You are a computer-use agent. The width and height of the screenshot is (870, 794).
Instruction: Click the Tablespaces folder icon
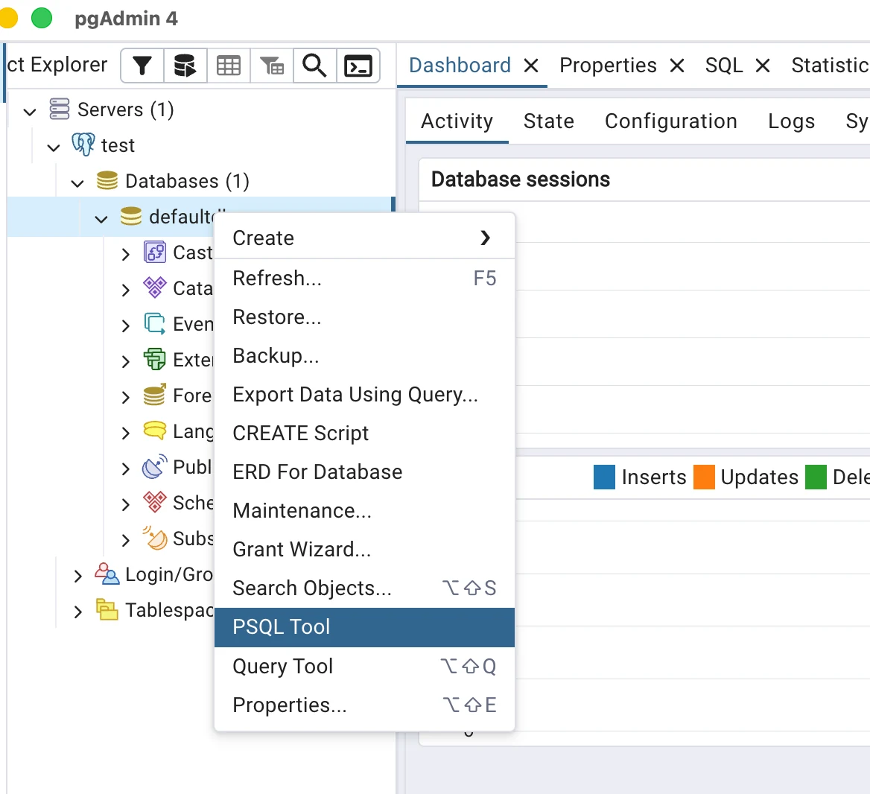click(107, 609)
